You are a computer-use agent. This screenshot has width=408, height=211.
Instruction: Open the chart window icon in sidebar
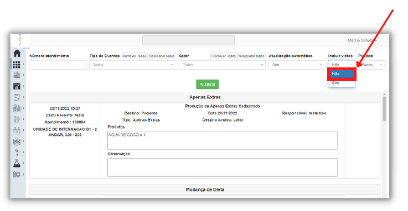point(17,86)
